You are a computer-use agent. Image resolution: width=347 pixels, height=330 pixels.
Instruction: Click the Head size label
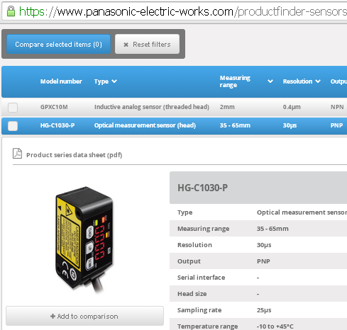pos(192,294)
